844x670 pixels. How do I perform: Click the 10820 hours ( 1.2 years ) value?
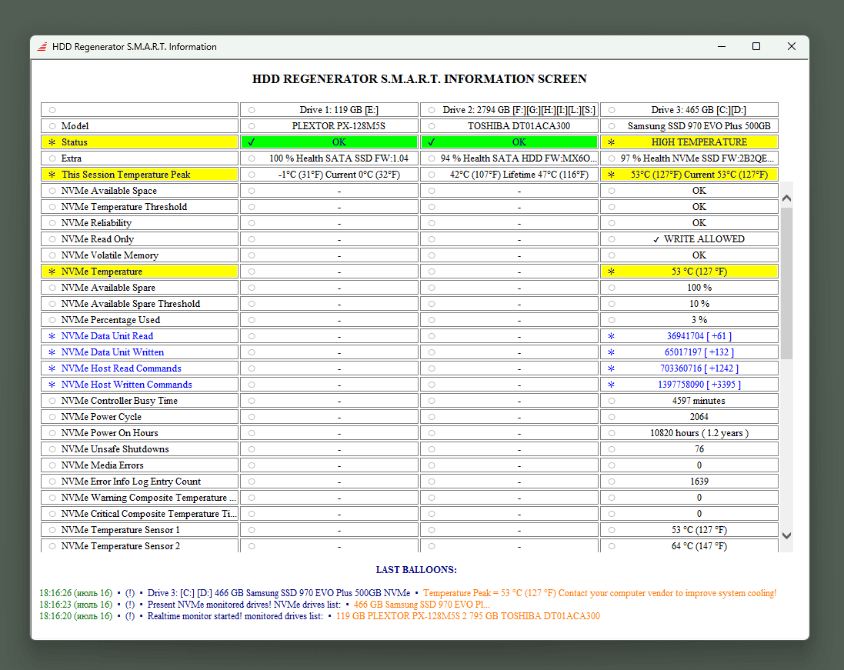tap(699, 432)
